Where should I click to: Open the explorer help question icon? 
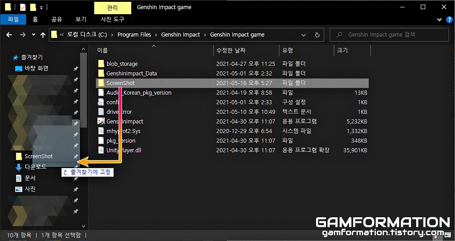point(449,20)
